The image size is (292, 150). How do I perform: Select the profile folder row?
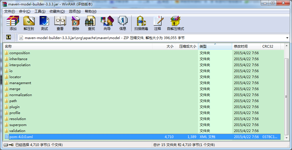(x=142, y=113)
